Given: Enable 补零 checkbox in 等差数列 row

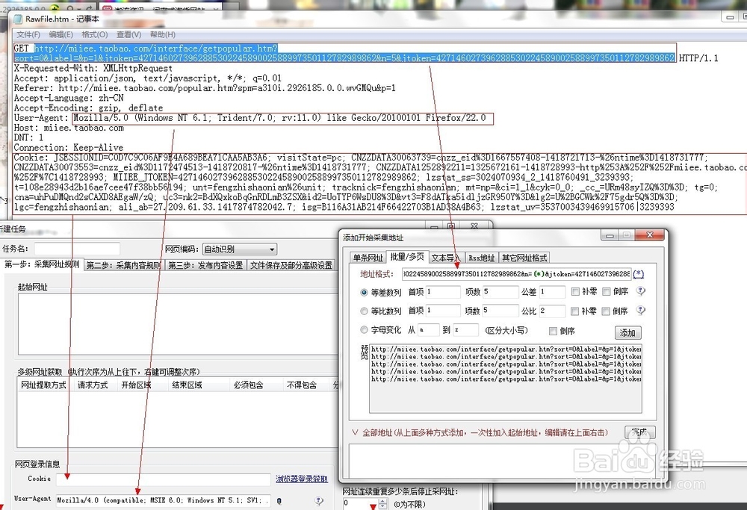Looking at the screenshot, I should tap(575, 291).
